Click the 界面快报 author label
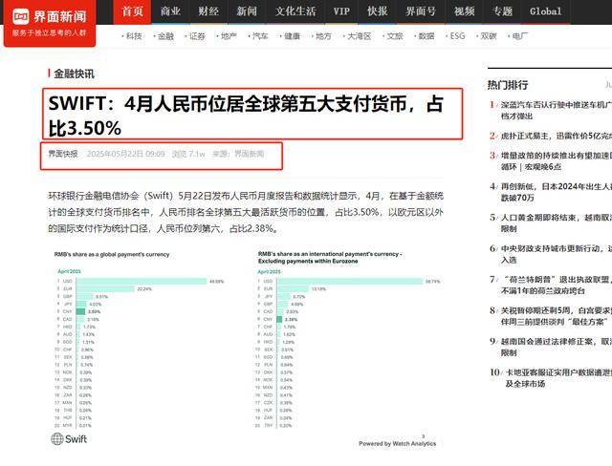The image size is (612, 466). [63, 154]
